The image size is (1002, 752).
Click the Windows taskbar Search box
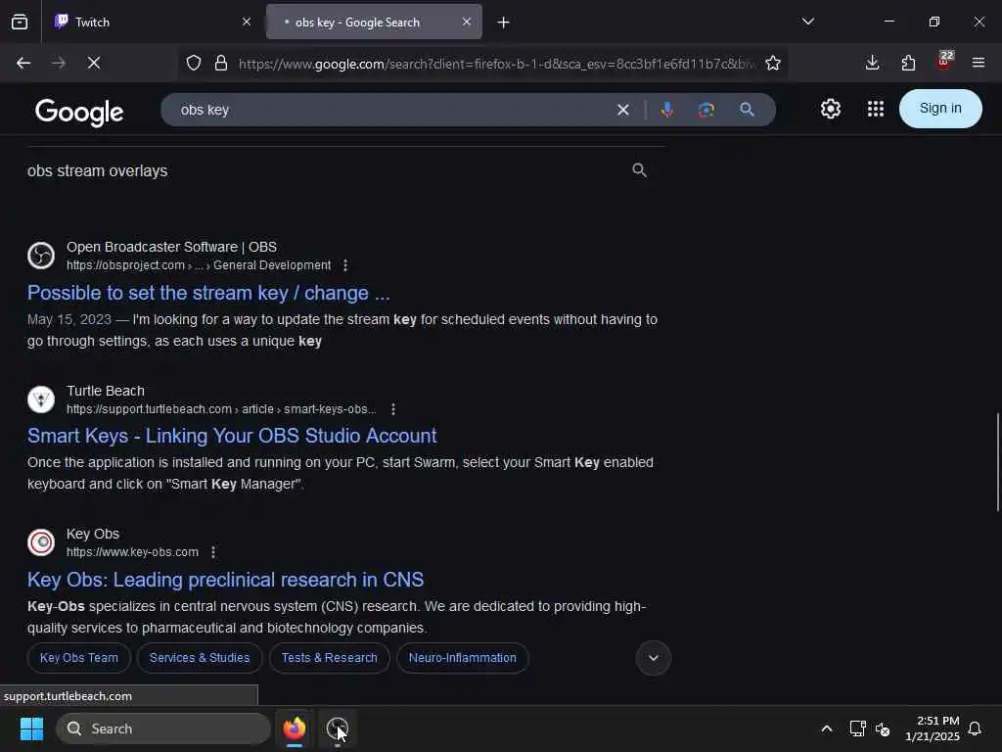163,728
